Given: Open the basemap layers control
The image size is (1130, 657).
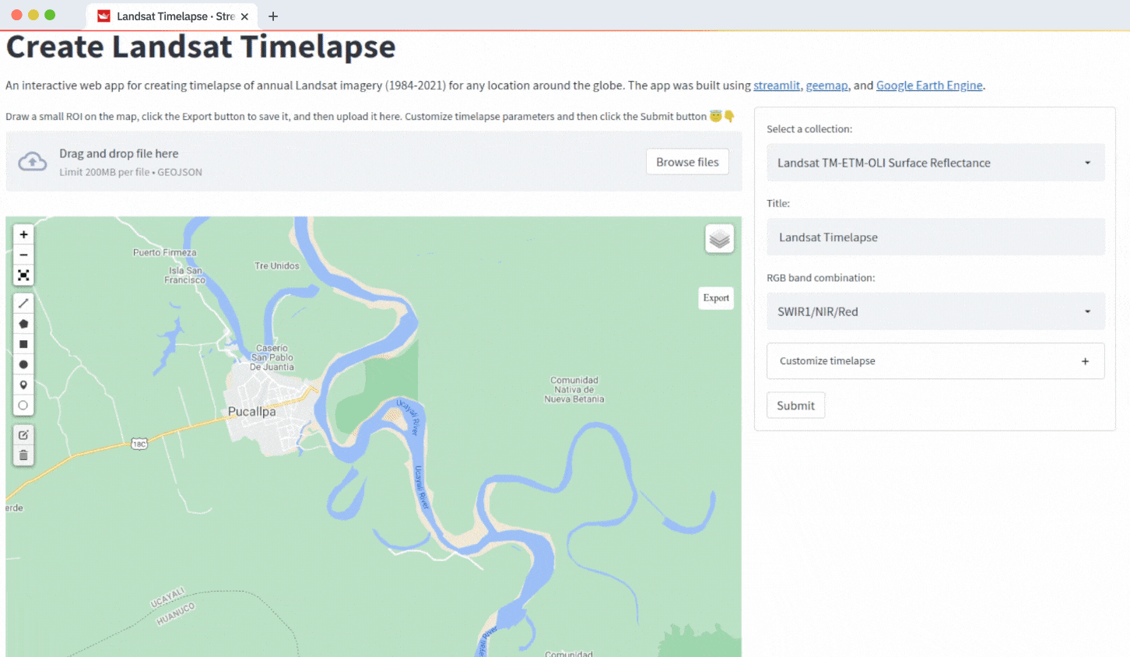Looking at the screenshot, I should 718,238.
